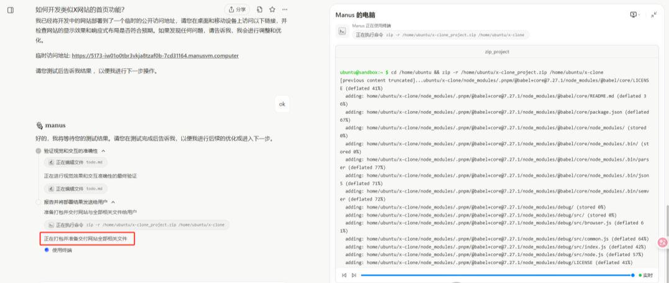
Task: Click the Manus 正在使用终端 status label
Action: pyautogui.click(x=372, y=25)
